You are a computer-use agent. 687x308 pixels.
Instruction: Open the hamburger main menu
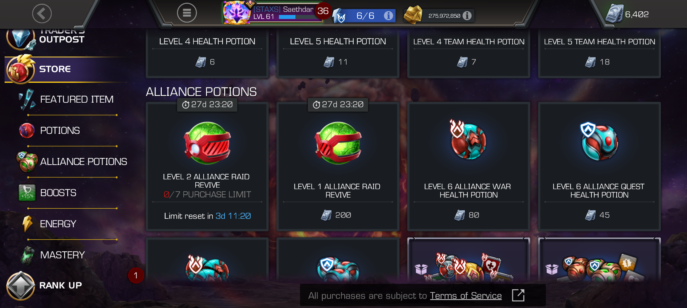[x=187, y=13]
